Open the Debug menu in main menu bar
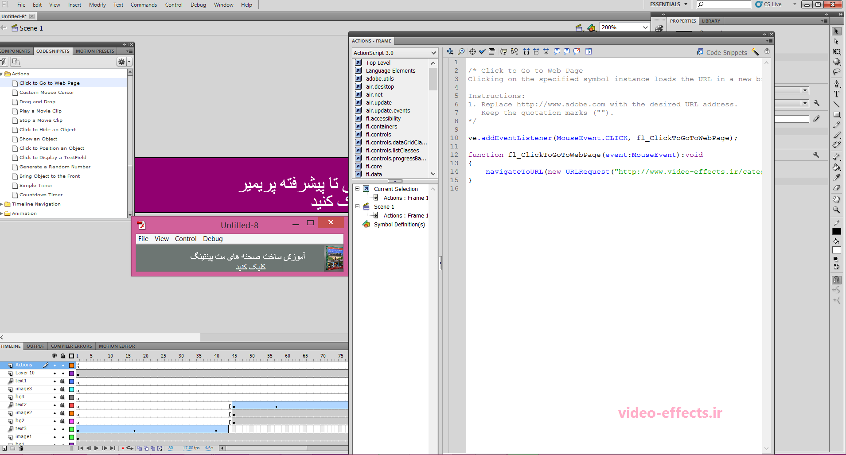The width and height of the screenshot is (846, 455). pos(198,5)
